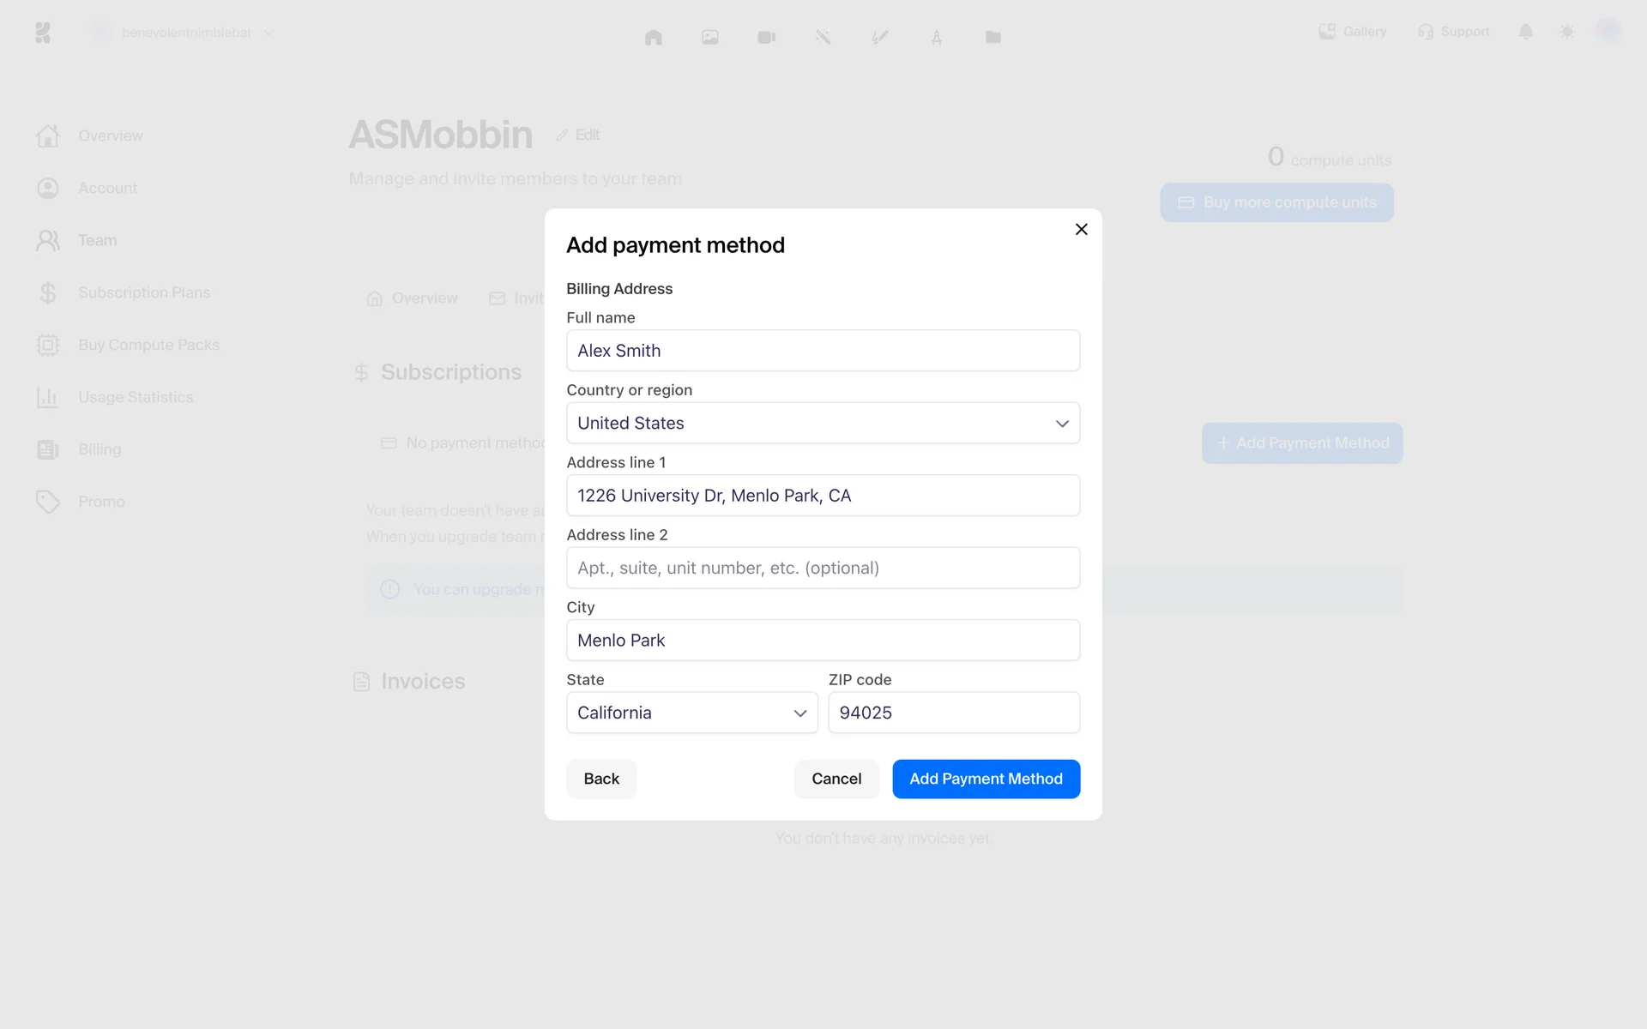Screen dimensions: 1647x1029
Task: Open Support from the header
Action: pos(1453,32)
